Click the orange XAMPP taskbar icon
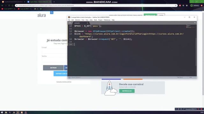The width and height of the screenshot is (204, 114). (22, 112)
